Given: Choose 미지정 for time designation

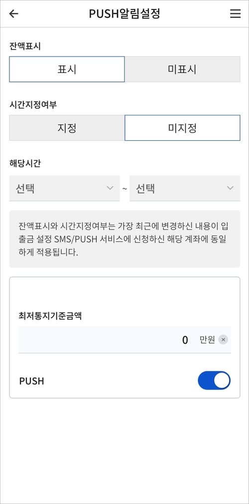Looking at the screenshot, I should pyautogui.click(x=182, y=128).
